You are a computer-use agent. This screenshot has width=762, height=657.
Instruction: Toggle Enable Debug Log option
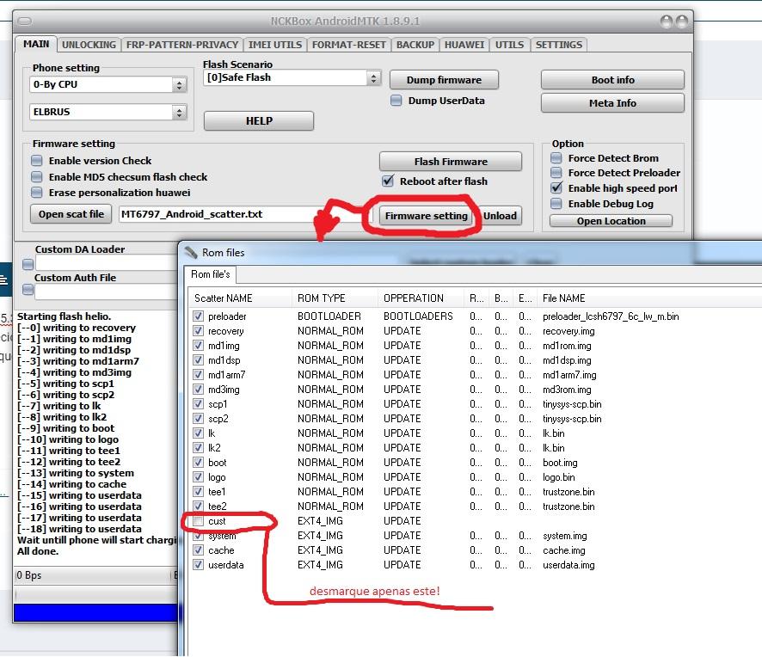point(556,204)
